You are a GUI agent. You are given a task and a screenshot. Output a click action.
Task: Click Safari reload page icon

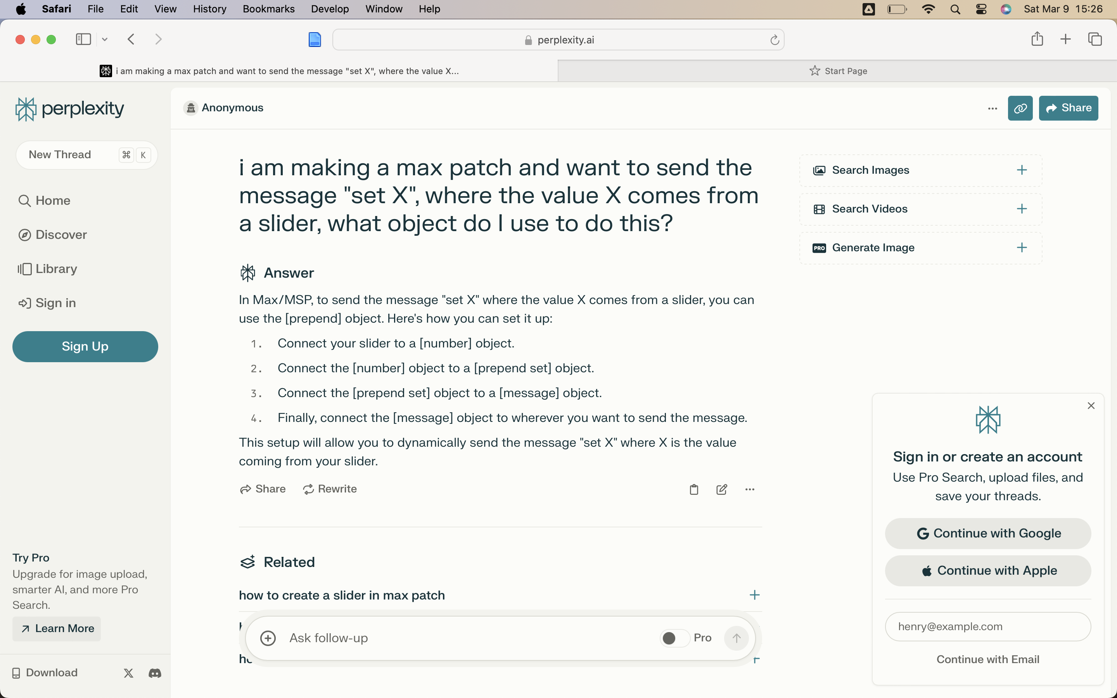click(775, 40)
